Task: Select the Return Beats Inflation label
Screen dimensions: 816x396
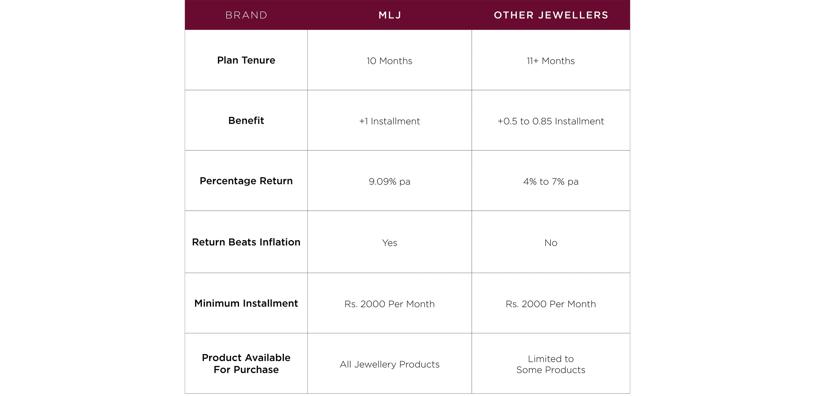Action: coord(246,242)
